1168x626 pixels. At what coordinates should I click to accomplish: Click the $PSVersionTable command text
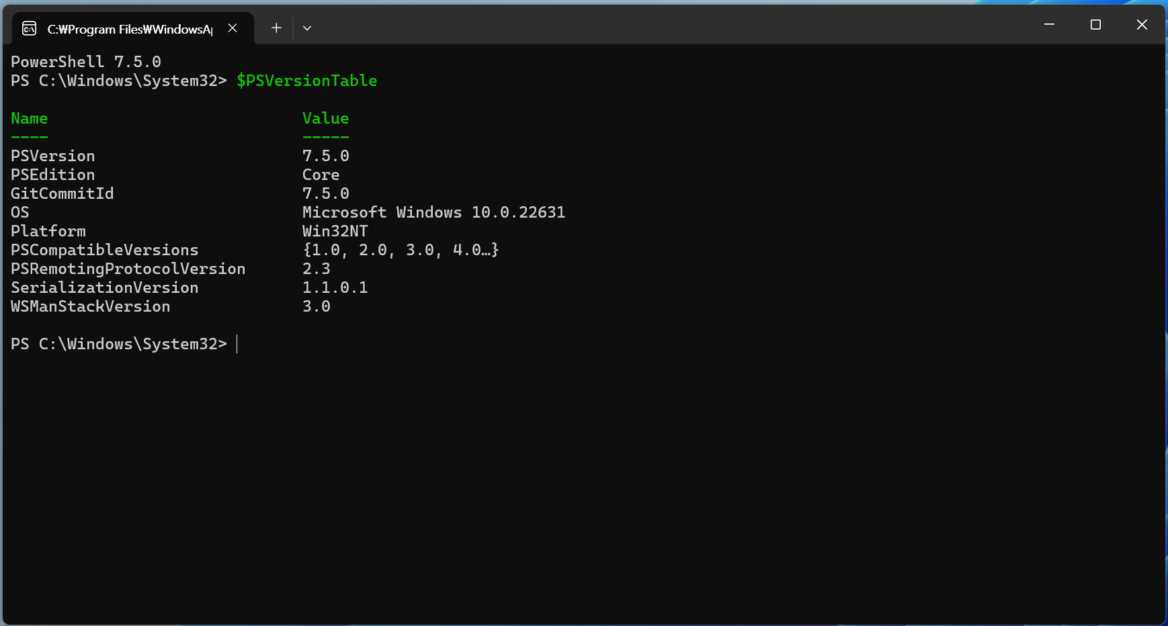coord(306,81)
